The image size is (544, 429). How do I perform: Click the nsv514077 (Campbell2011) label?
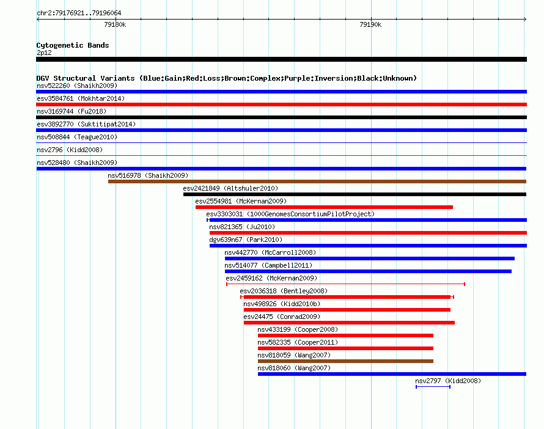point(268,265)
